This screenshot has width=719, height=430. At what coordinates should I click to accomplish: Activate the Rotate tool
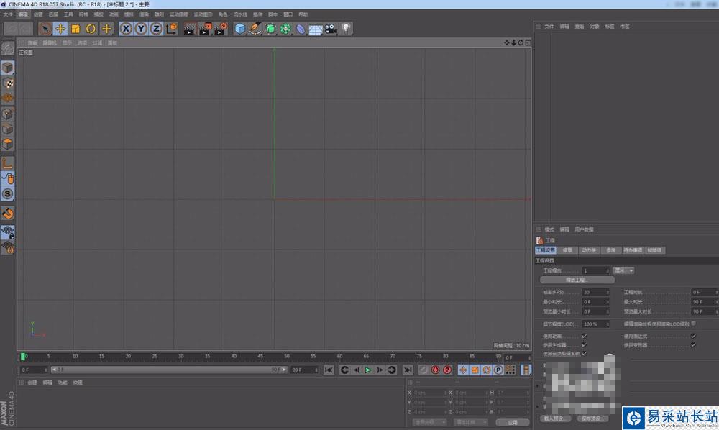point(91,29)
